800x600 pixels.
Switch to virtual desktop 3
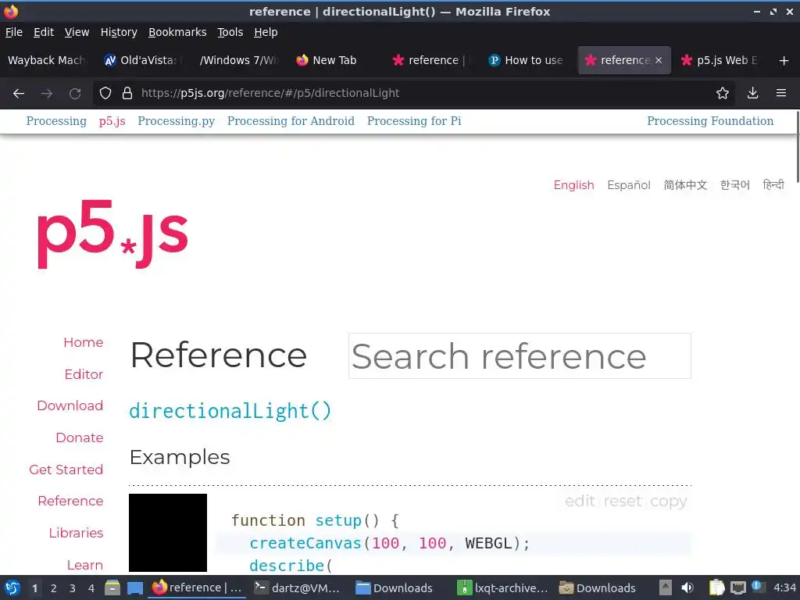click(x=73, y=588)
